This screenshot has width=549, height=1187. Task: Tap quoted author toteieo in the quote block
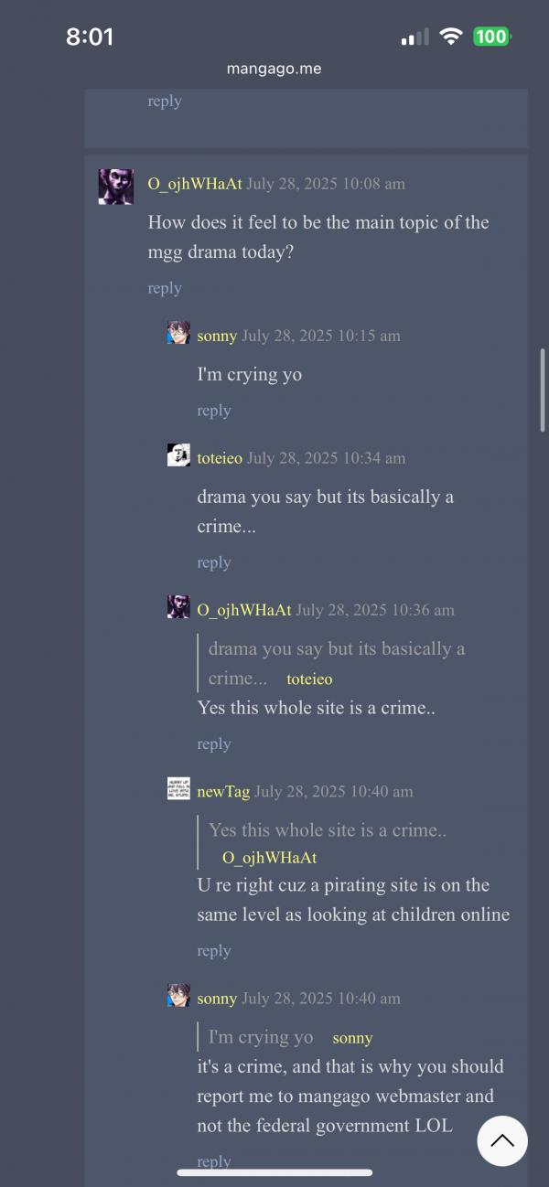coord(309,679)
